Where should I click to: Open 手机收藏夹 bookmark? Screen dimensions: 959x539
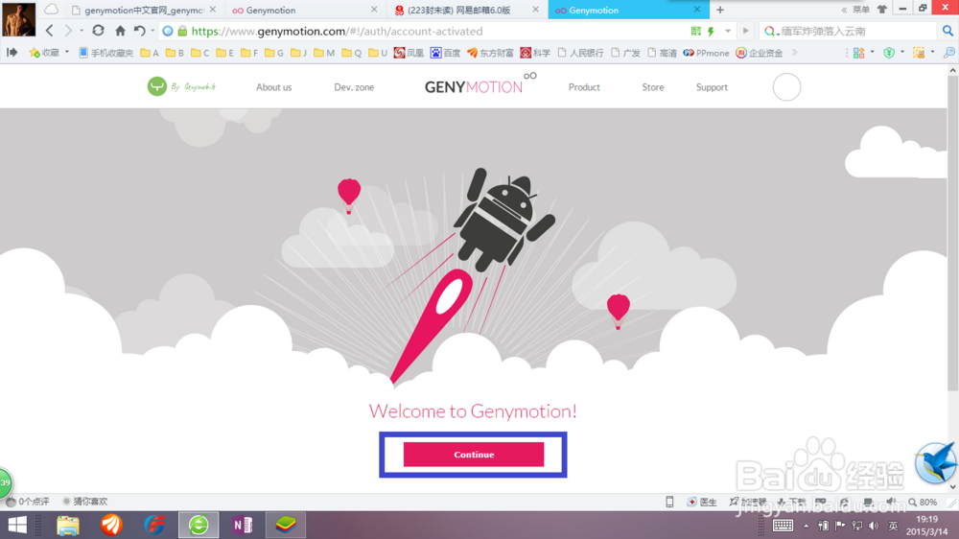pyautogui.click(x=105, y=53)
